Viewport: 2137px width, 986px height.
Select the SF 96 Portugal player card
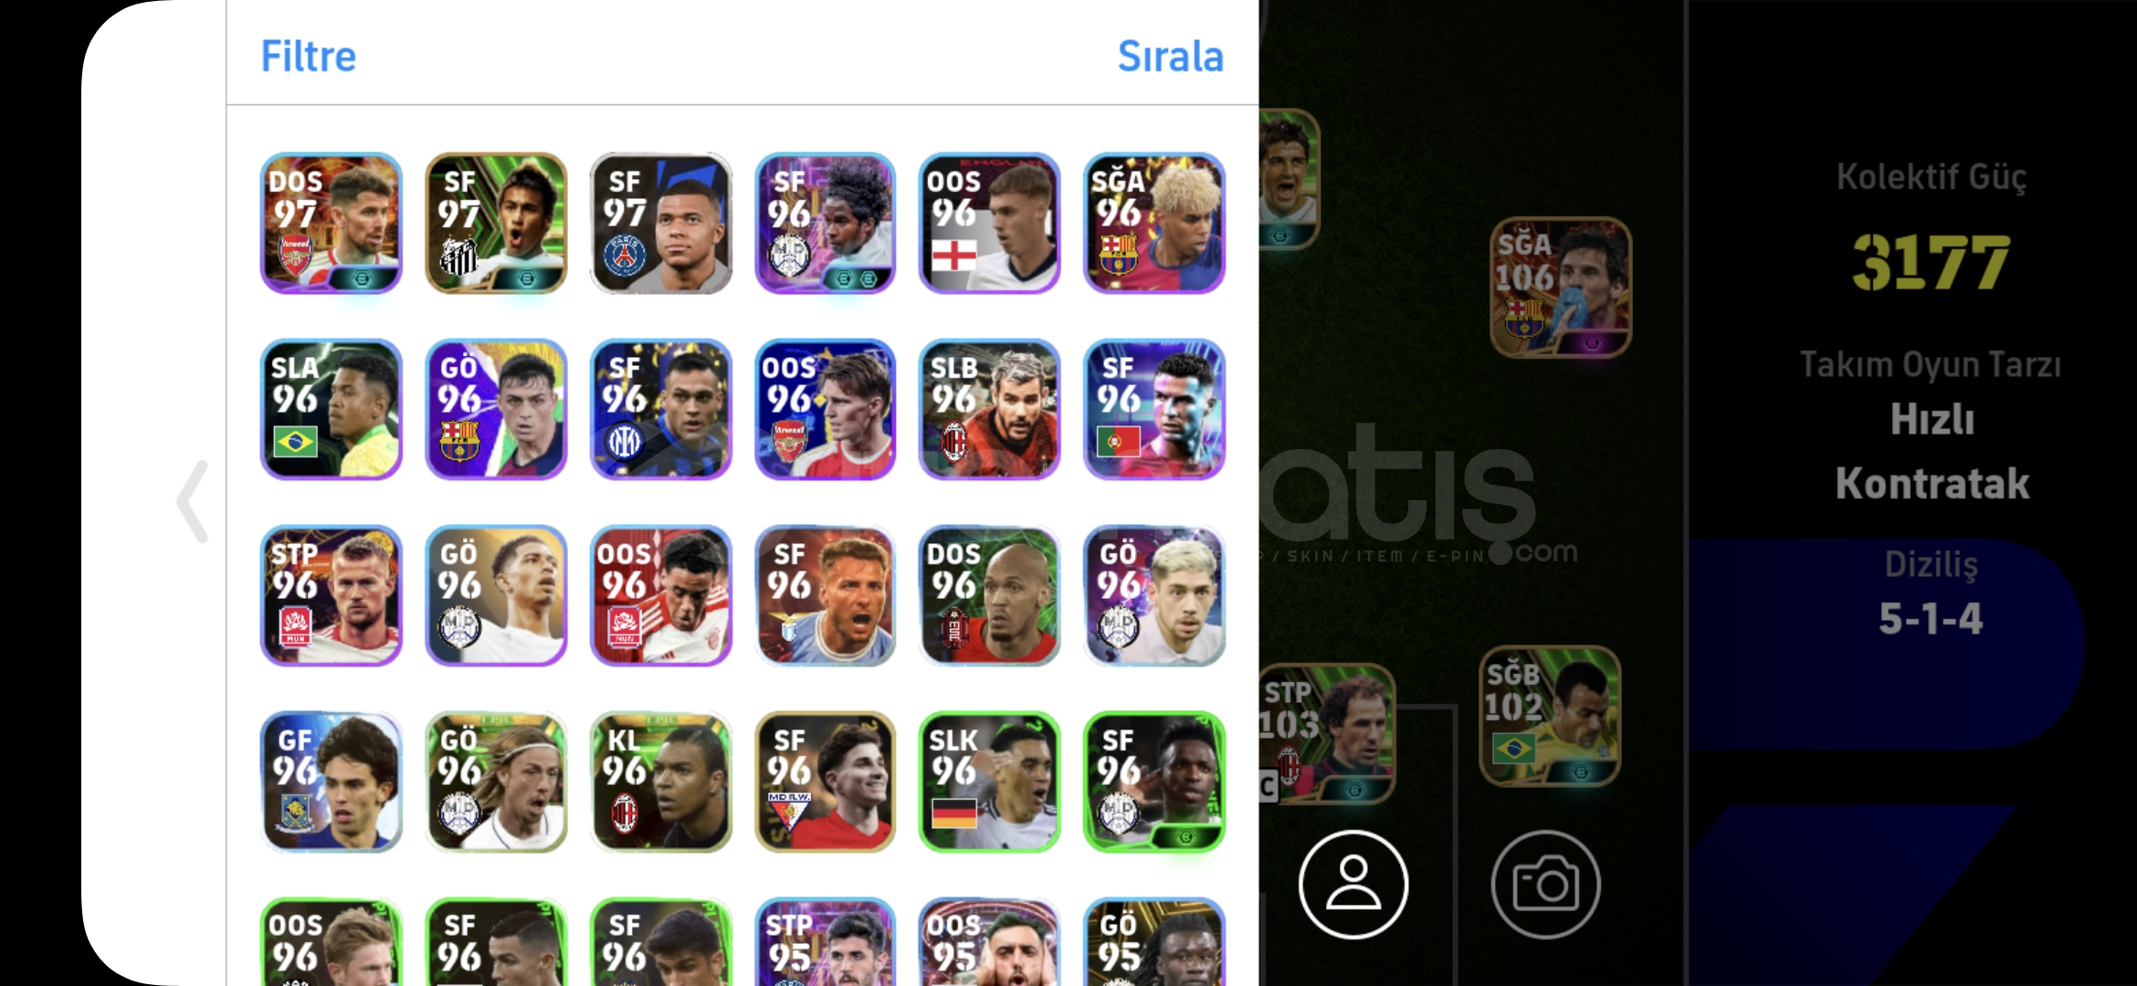[x=1154, y=409]
